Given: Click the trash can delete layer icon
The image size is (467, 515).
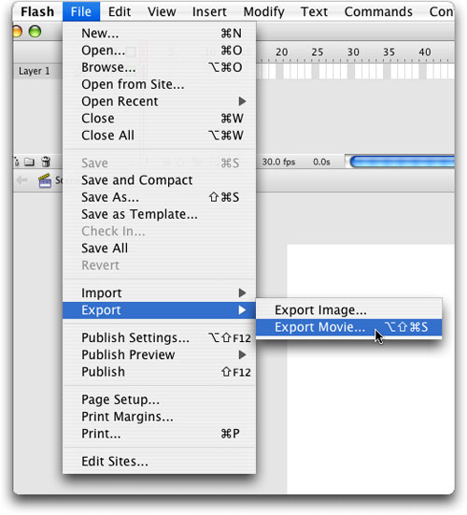Looking at the screenshot, I should click(x=46, y=162).
